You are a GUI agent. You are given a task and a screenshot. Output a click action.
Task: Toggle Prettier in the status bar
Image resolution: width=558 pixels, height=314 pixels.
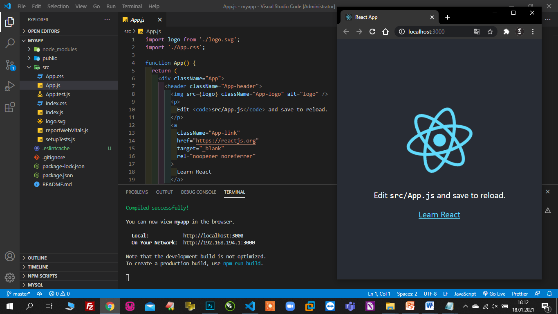(x=520, y=294)
